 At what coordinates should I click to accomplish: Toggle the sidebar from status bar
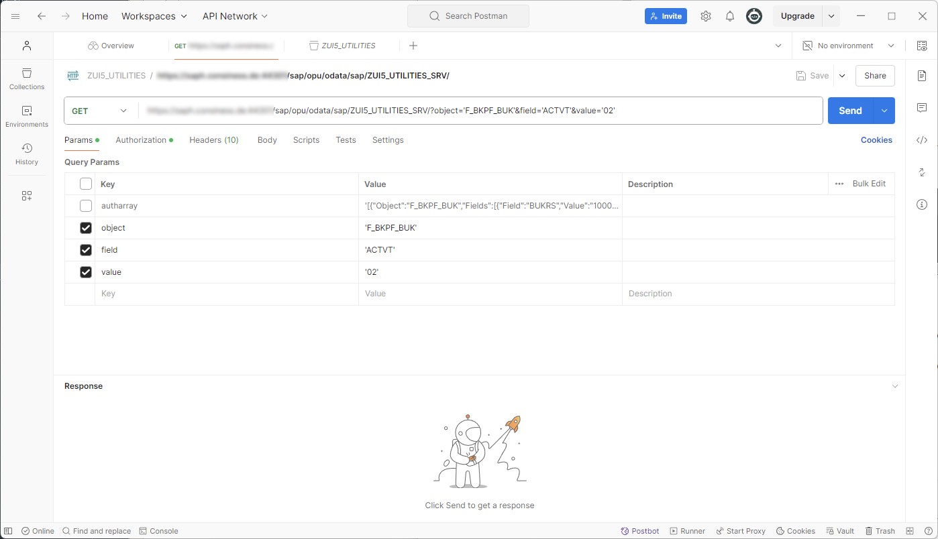pos(8,531)
